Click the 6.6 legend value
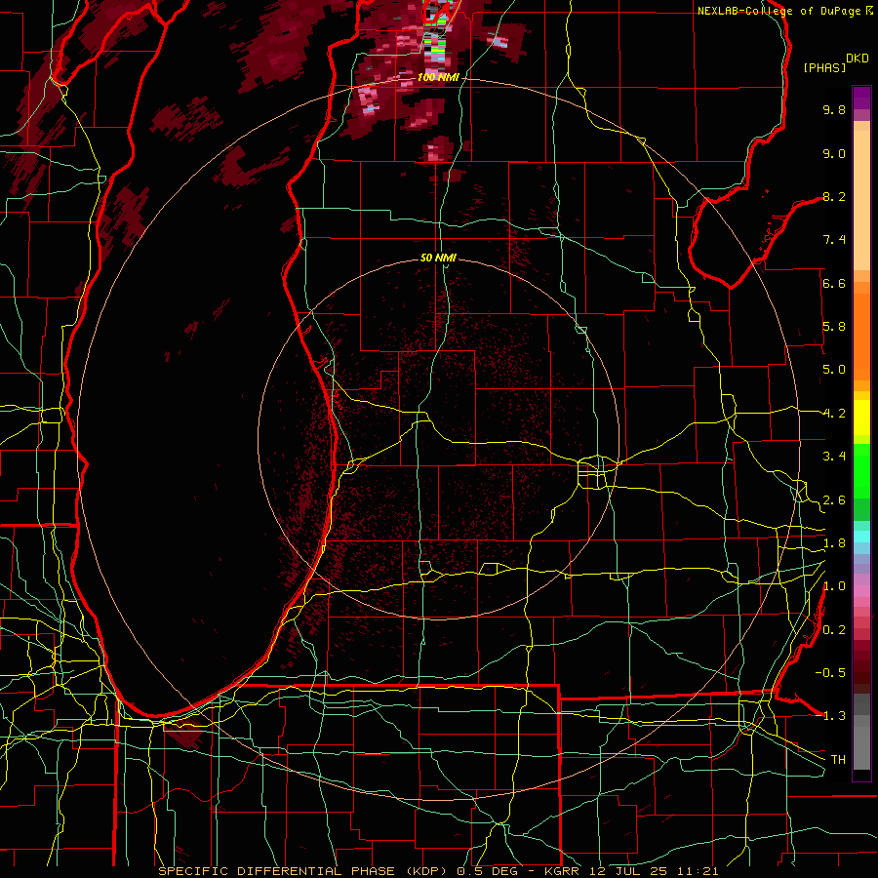 click(834, 283)
